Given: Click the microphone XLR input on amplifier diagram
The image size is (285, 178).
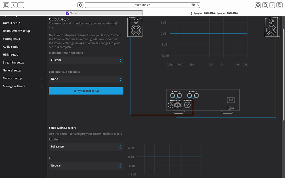Looking at the screenshot, I should 187,105.
